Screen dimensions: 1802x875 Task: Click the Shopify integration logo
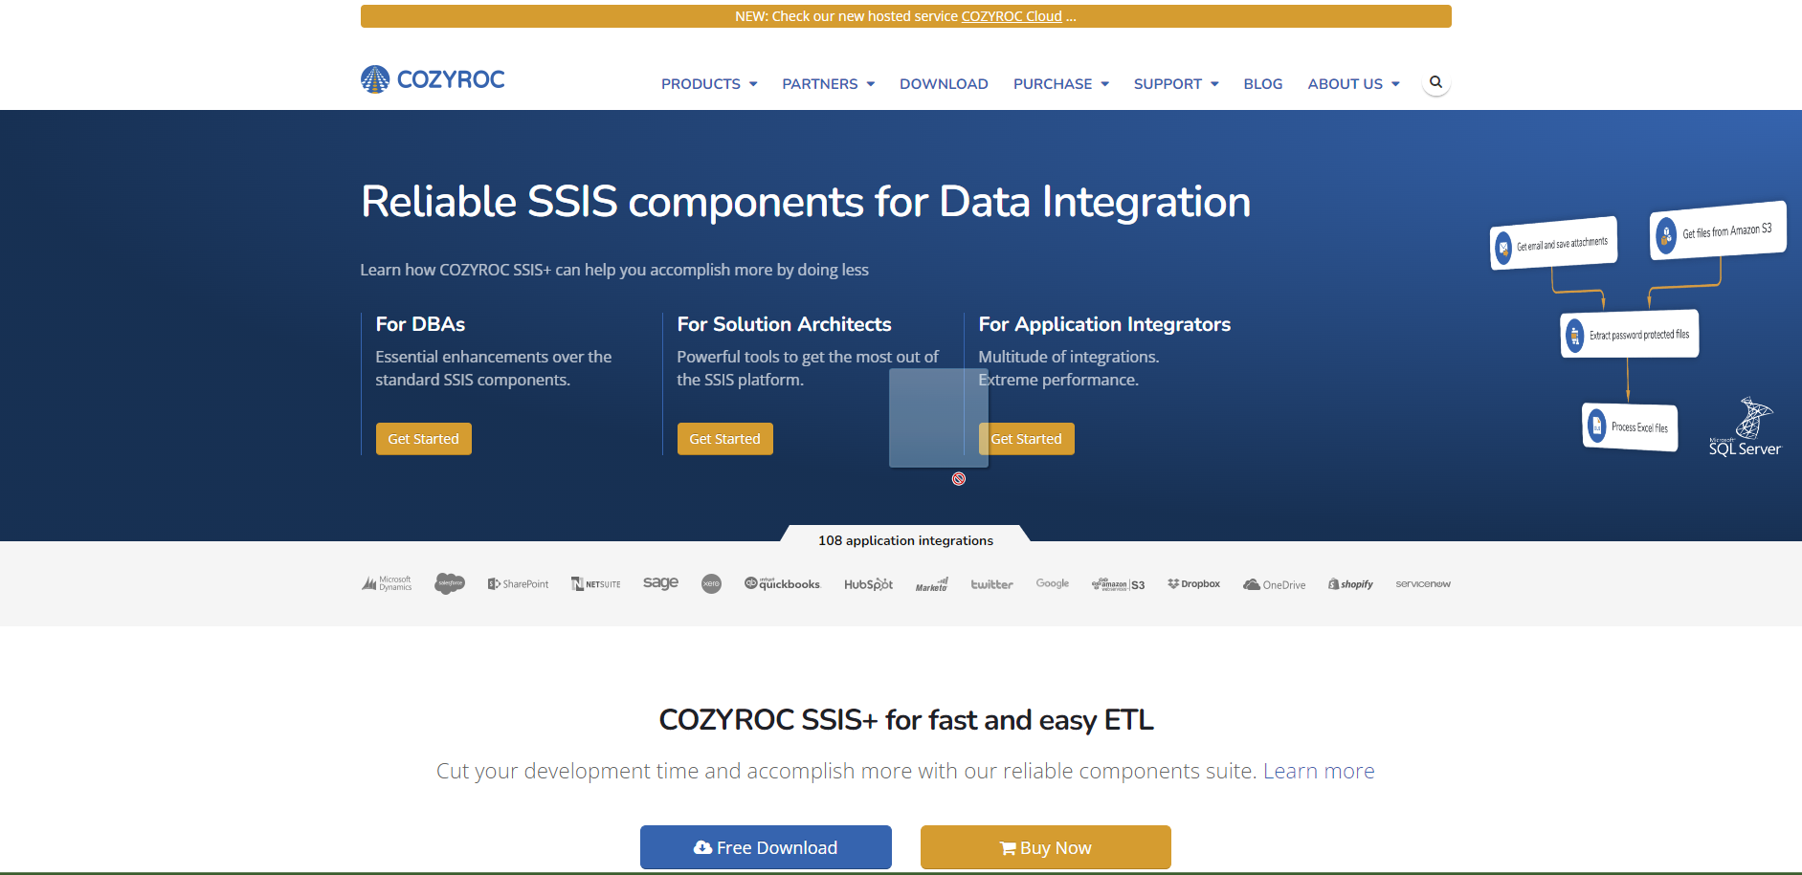[x=1350, y=583]
